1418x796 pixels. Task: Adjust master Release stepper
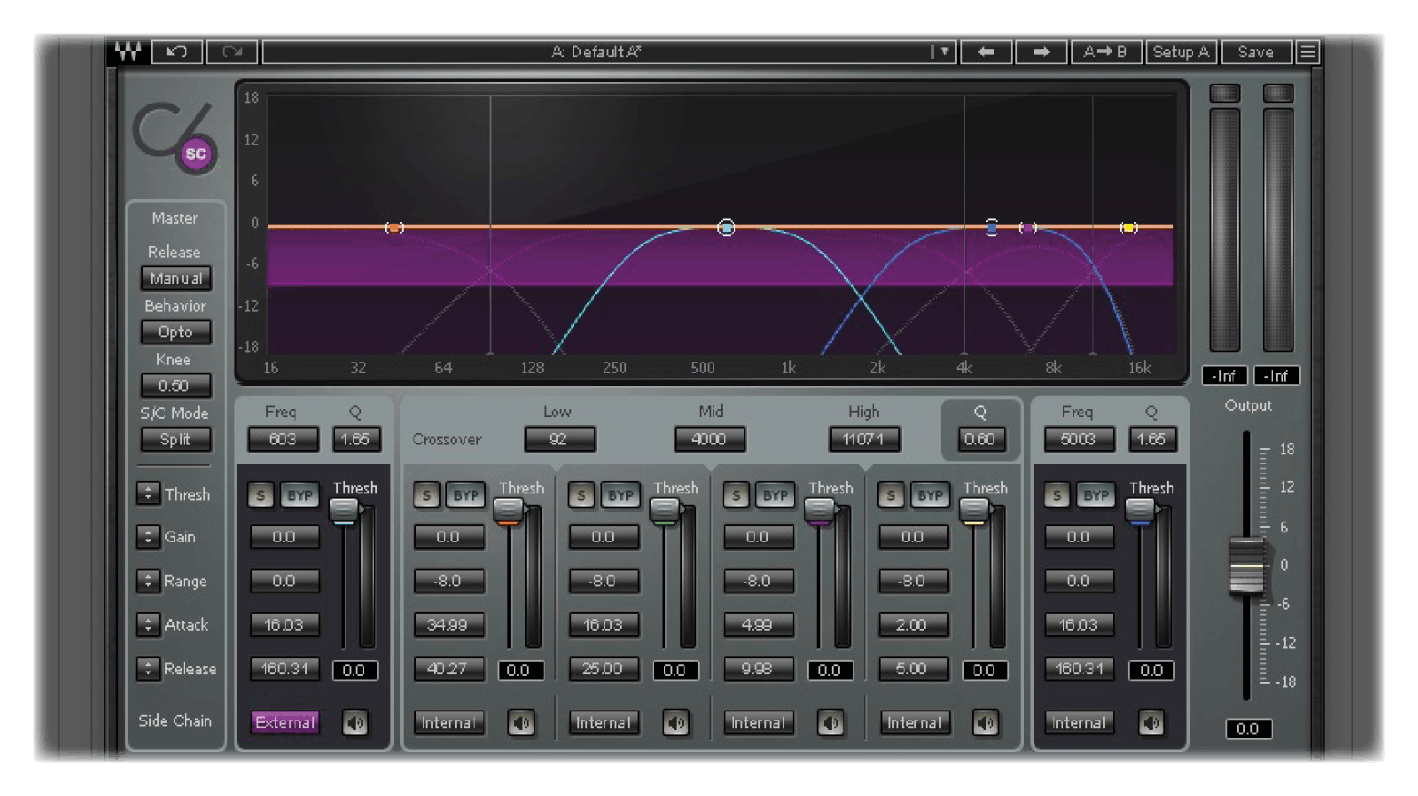(147, 668)
